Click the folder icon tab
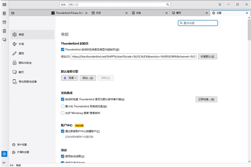 (x=13, y=13)
